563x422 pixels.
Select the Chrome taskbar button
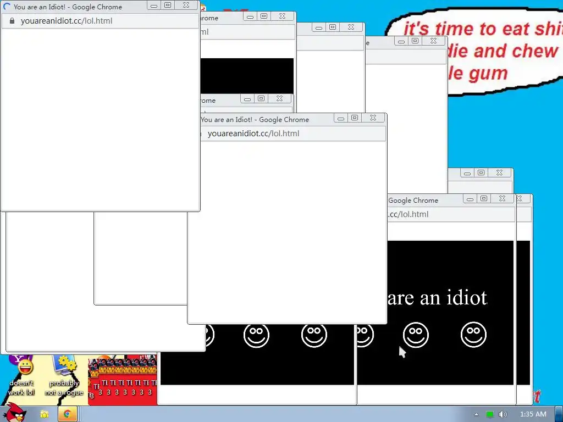67,414
